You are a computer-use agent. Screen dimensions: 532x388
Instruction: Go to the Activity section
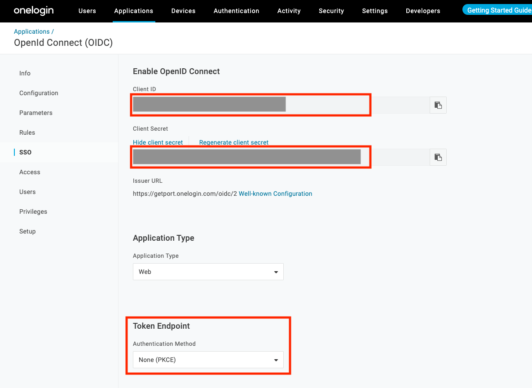click(x=289, y=11)
